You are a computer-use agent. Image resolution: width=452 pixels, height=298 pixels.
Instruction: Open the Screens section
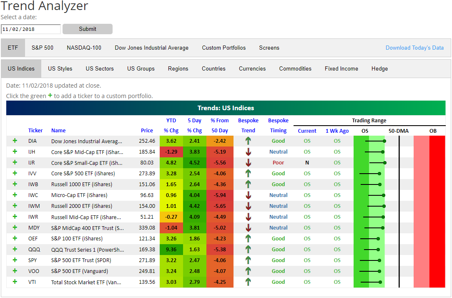point(269,48)
